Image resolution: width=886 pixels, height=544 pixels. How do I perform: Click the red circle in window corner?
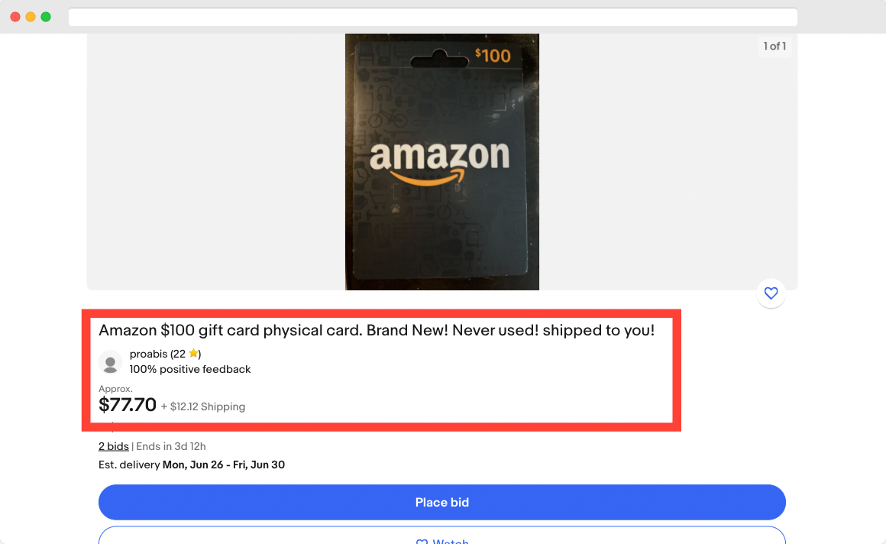pyautogui.click(x=15, y=16)
